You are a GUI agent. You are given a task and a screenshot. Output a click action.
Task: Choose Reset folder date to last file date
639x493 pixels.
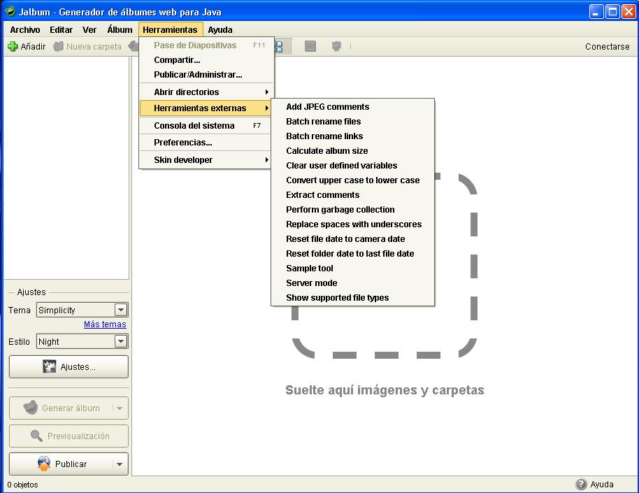352,254
